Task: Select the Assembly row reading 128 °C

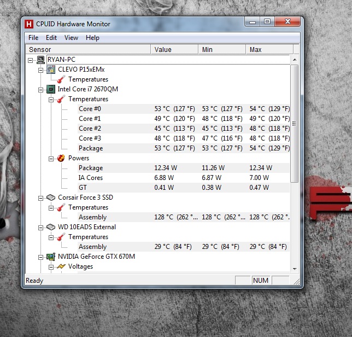Action: coord(184,217)
